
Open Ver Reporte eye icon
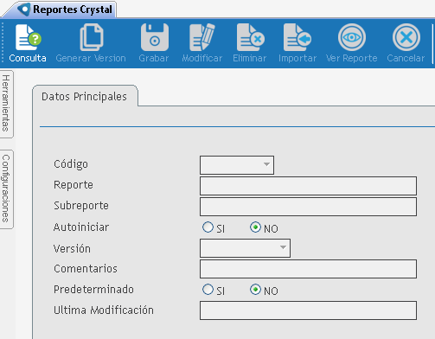[x=352, y=37]
